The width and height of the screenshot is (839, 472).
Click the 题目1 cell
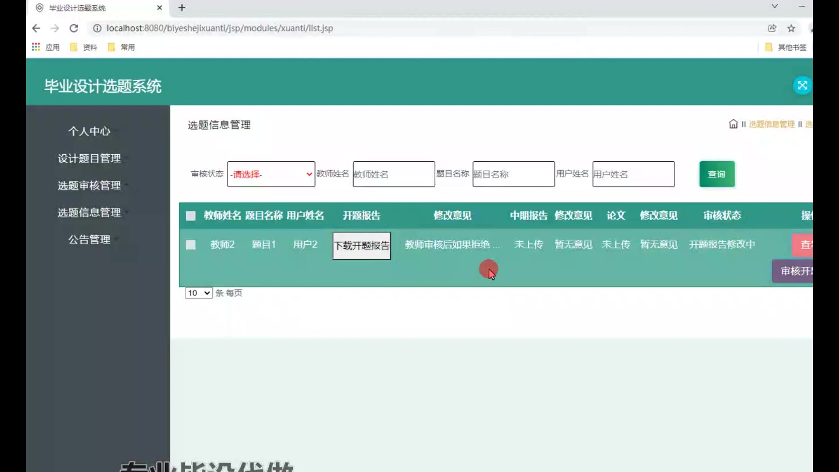point(264,245)
